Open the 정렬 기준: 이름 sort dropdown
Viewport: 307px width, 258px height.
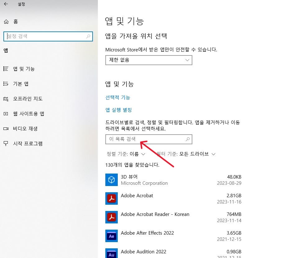126,154
